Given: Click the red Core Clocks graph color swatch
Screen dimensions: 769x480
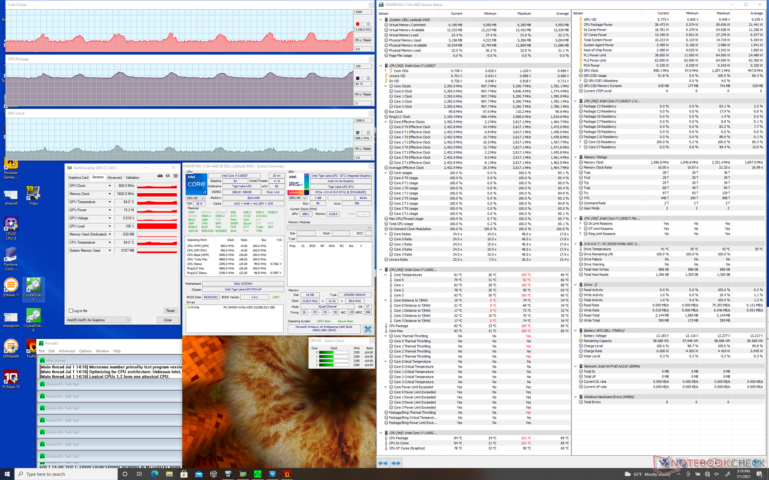Looking at the screenshot, I should [x=358, y=24].
